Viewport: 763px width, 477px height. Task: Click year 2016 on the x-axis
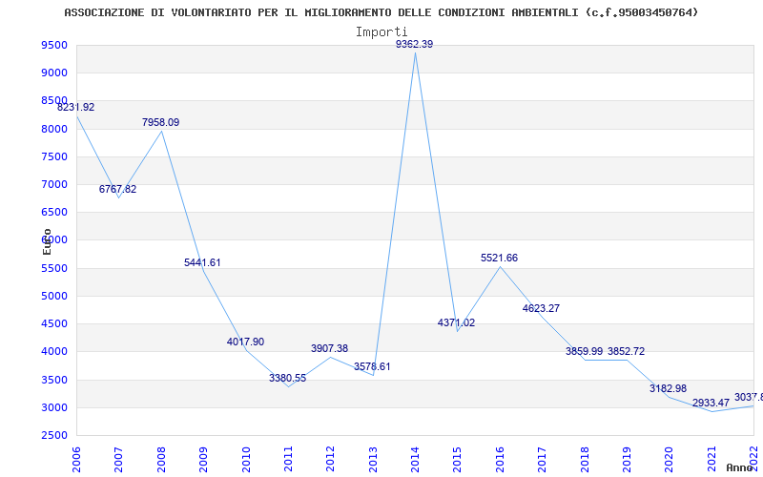[500, 459]
